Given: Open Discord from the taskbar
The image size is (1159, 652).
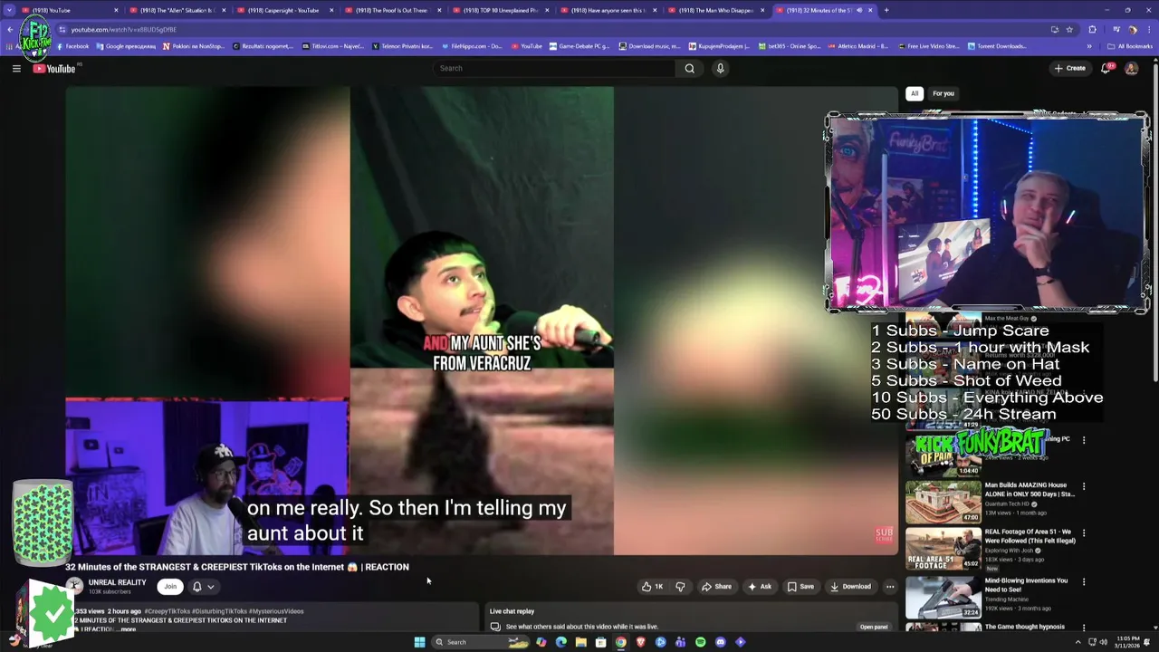Looking at the screenshot, I should tap(720, 642).
